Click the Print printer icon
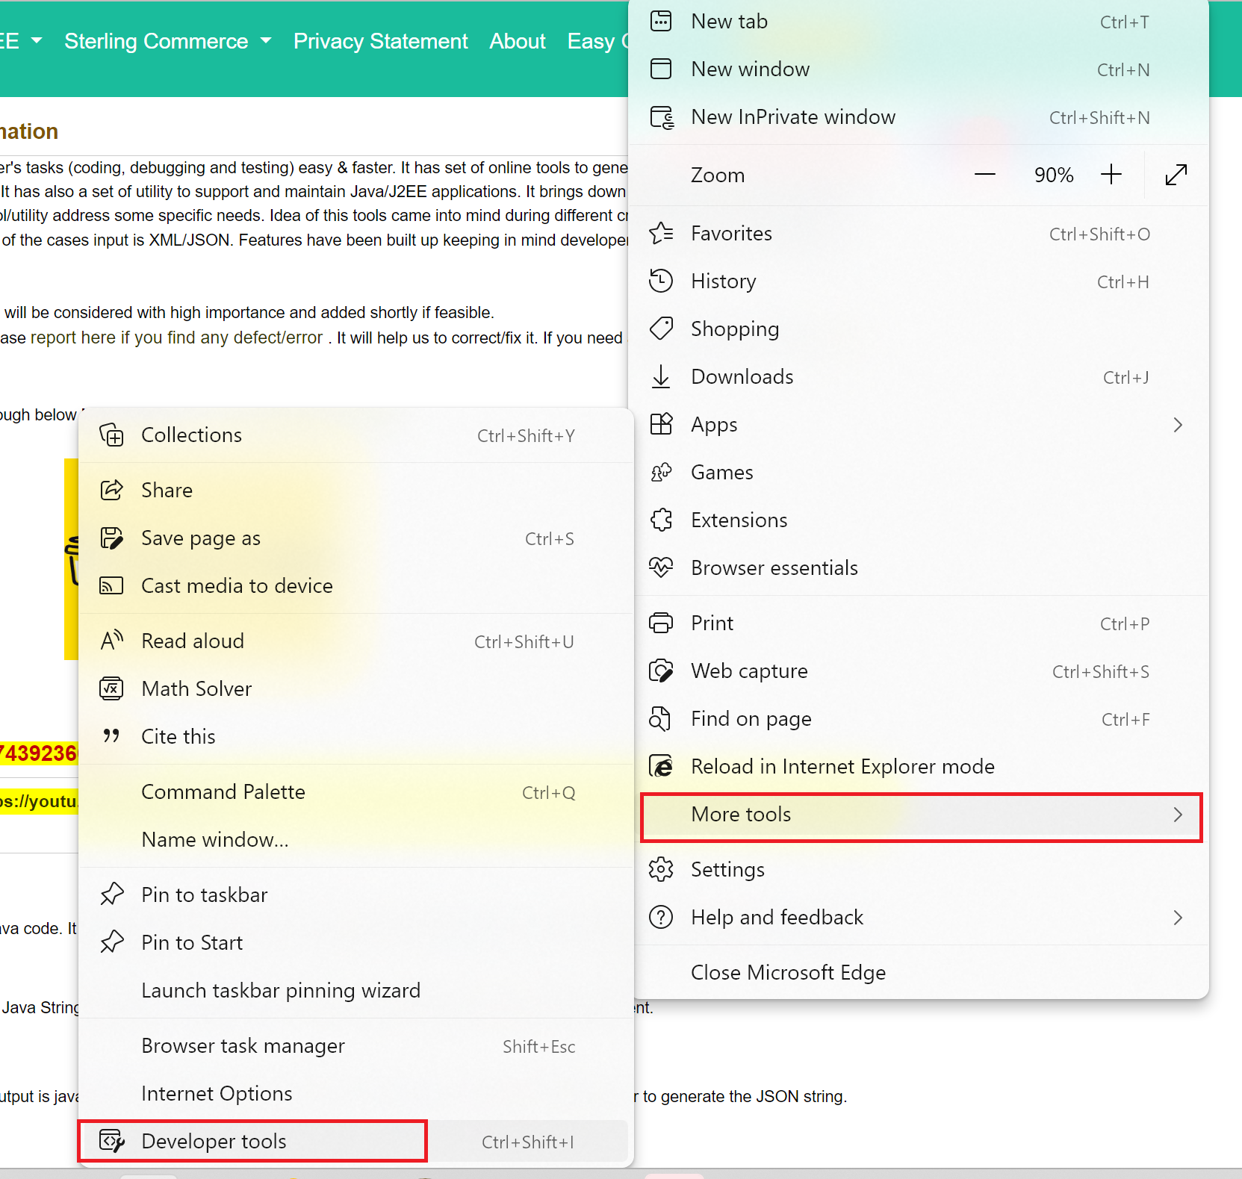The height and width of the screenshot is (1179, 1242). [661, 623]
